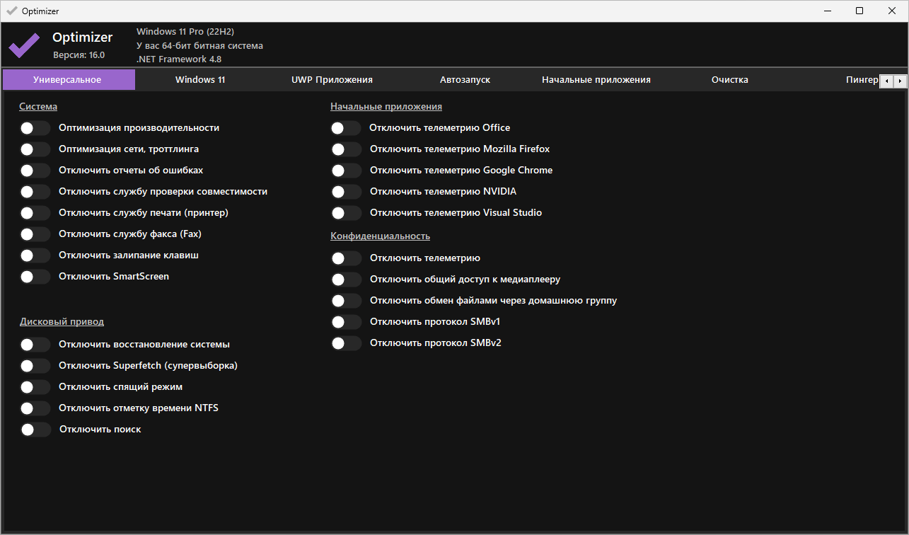
Task: Enable Отключить спящий режим switch
Action: (x=35, y=387)
